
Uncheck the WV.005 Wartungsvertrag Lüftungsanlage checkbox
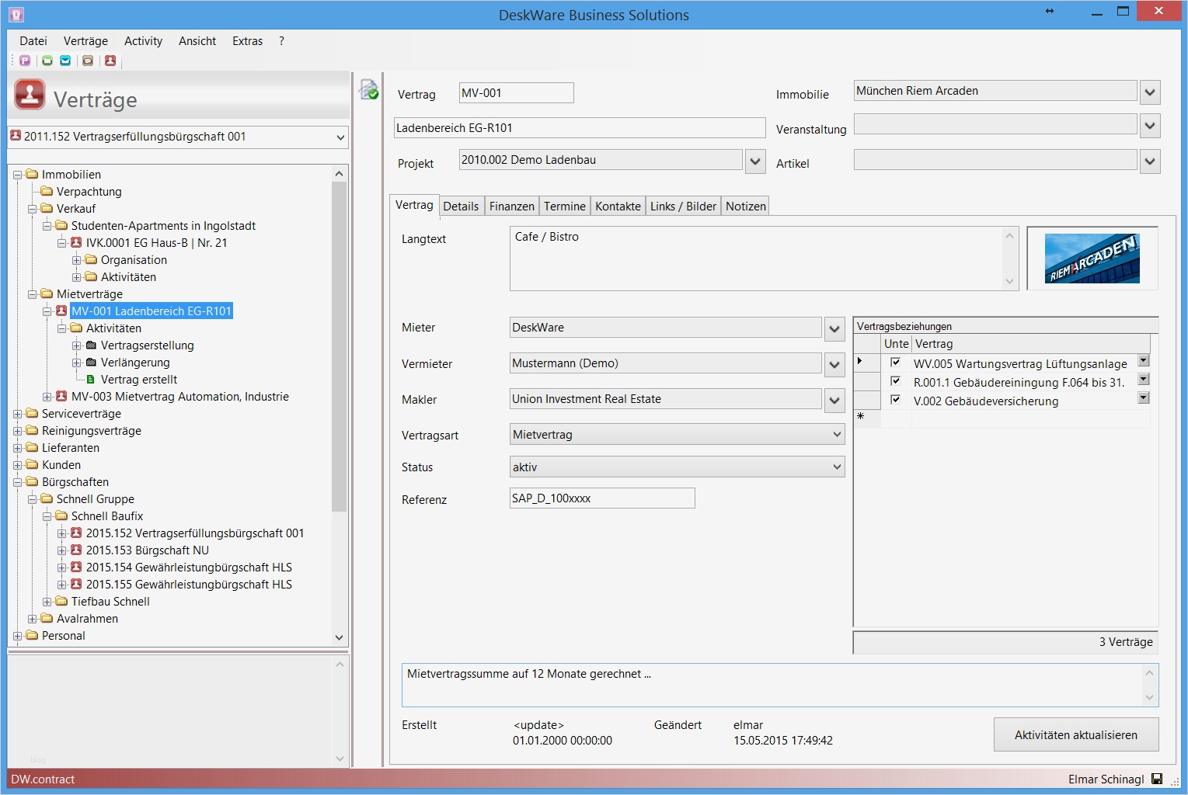click(x=895, y=363)
